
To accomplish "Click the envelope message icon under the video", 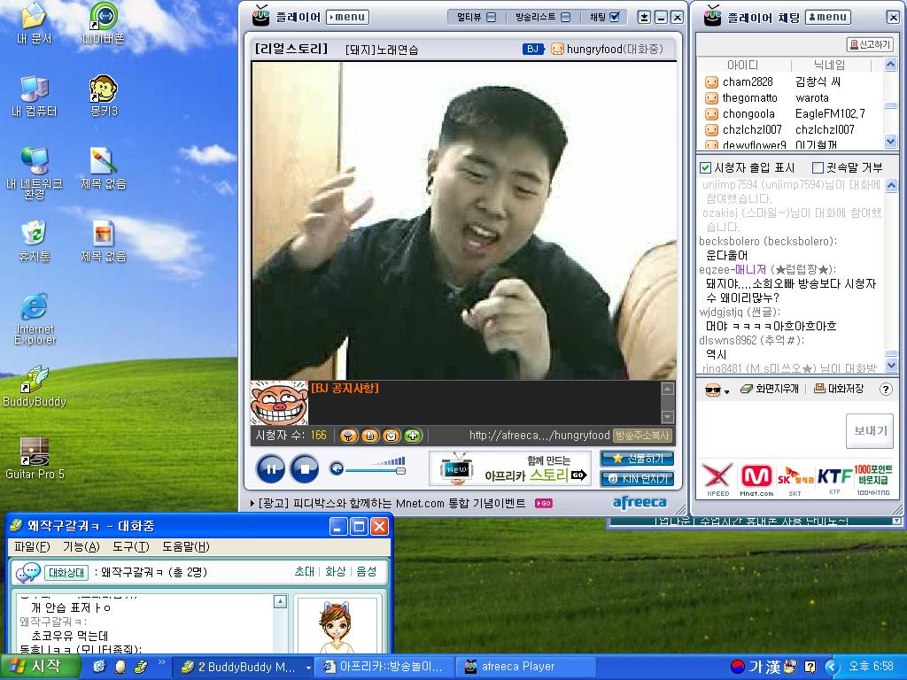I will coord(391,436).
